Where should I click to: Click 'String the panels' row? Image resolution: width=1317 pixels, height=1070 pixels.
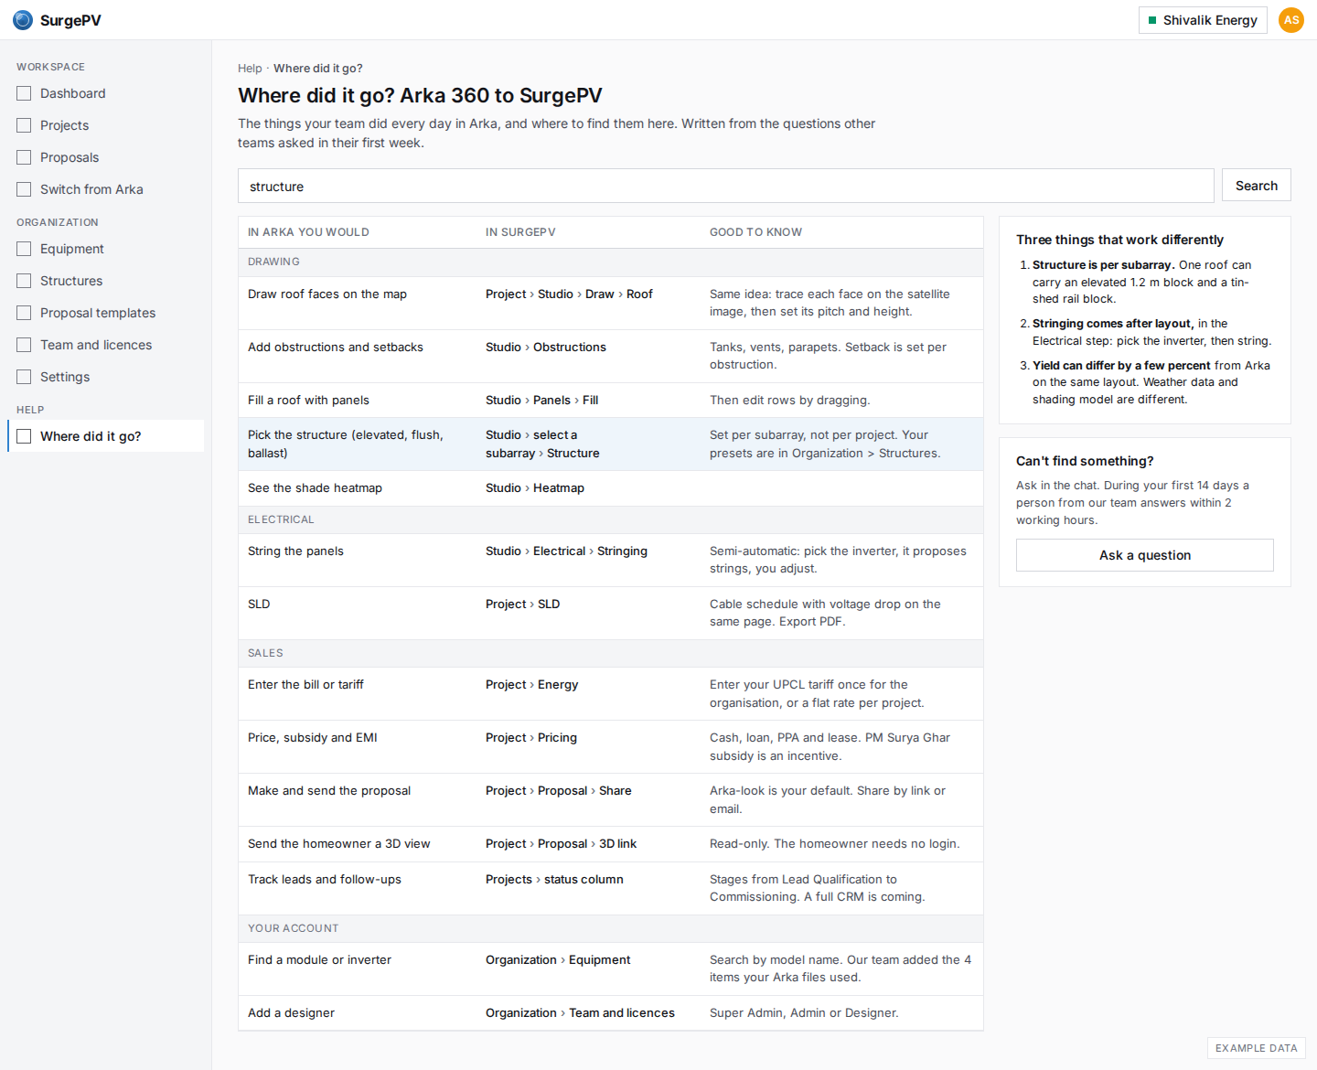click(x=611, y=560)
